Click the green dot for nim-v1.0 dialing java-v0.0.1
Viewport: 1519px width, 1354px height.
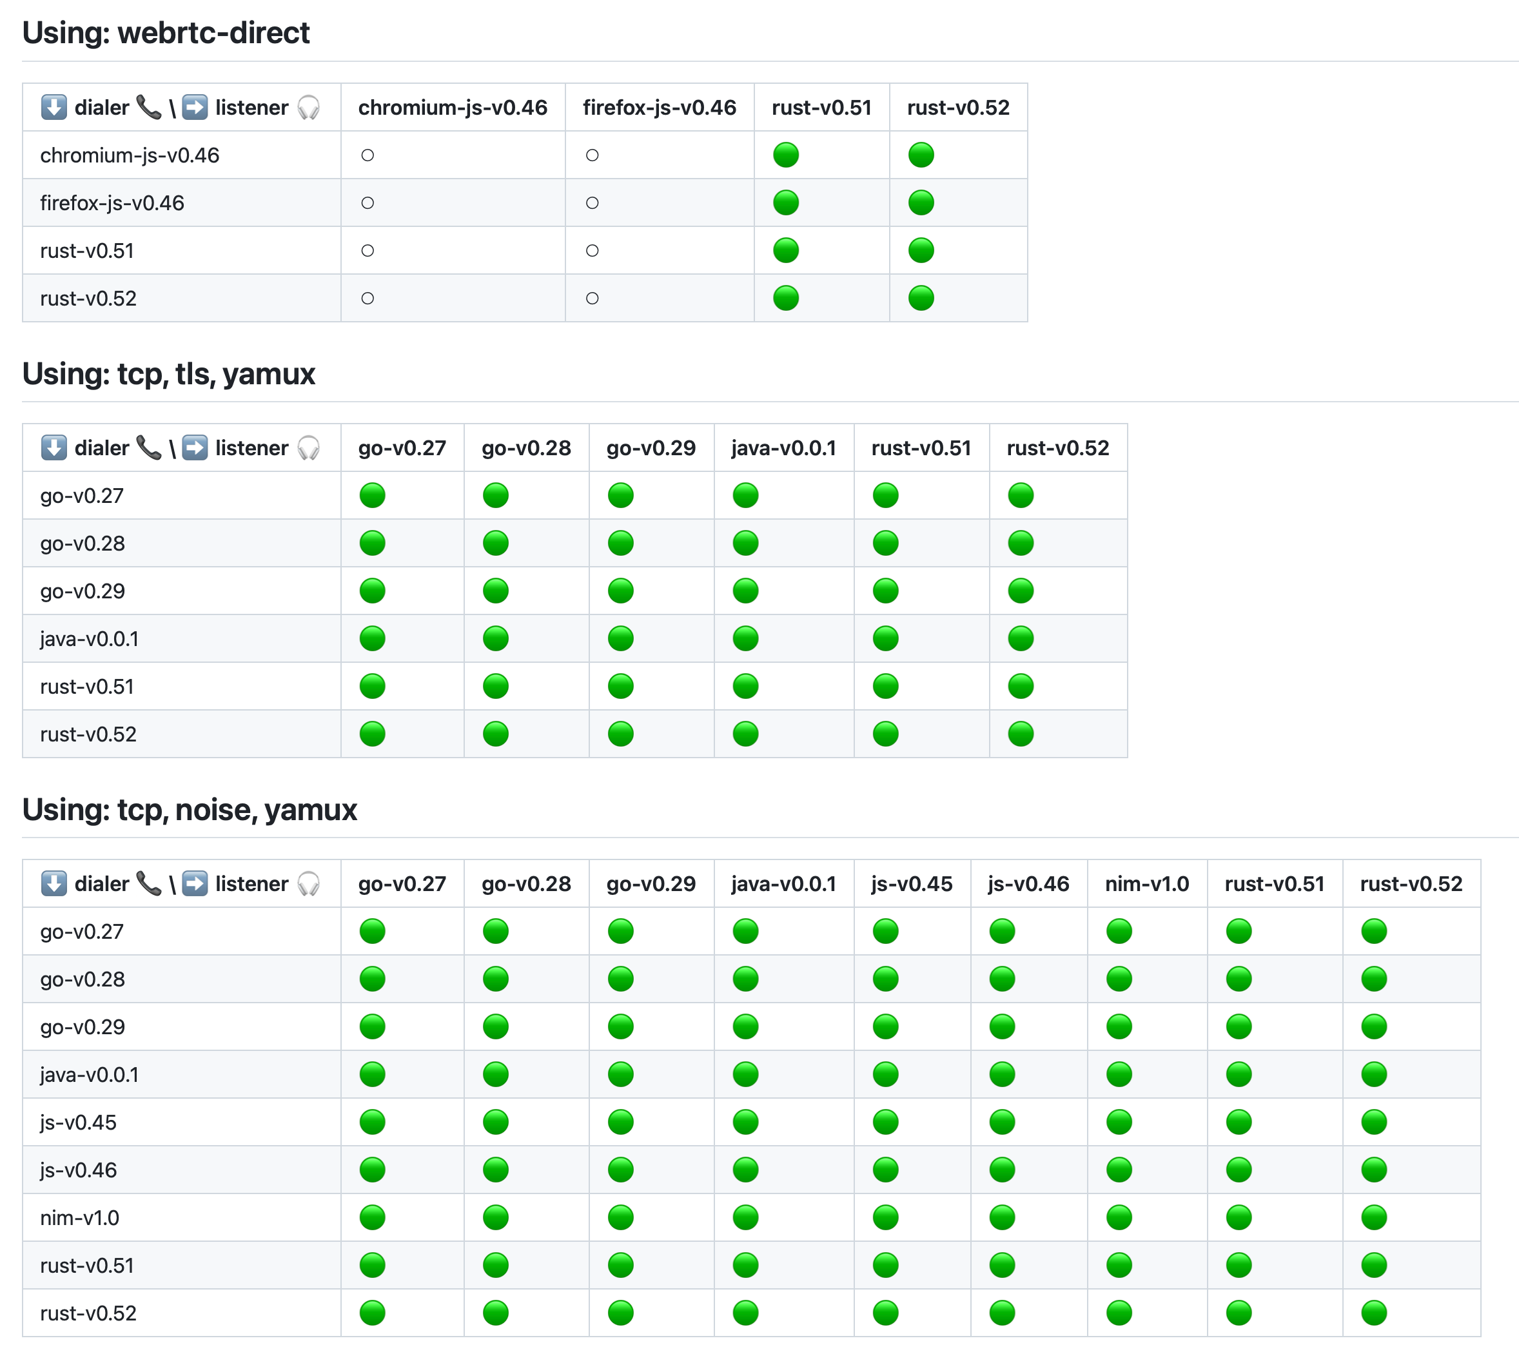tap(745, 1217)
